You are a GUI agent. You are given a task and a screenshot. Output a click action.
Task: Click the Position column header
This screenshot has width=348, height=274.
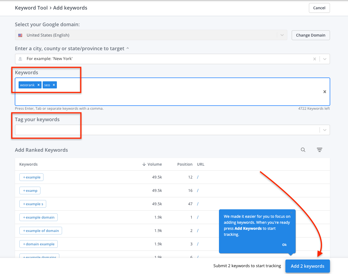tap(185, 164)
